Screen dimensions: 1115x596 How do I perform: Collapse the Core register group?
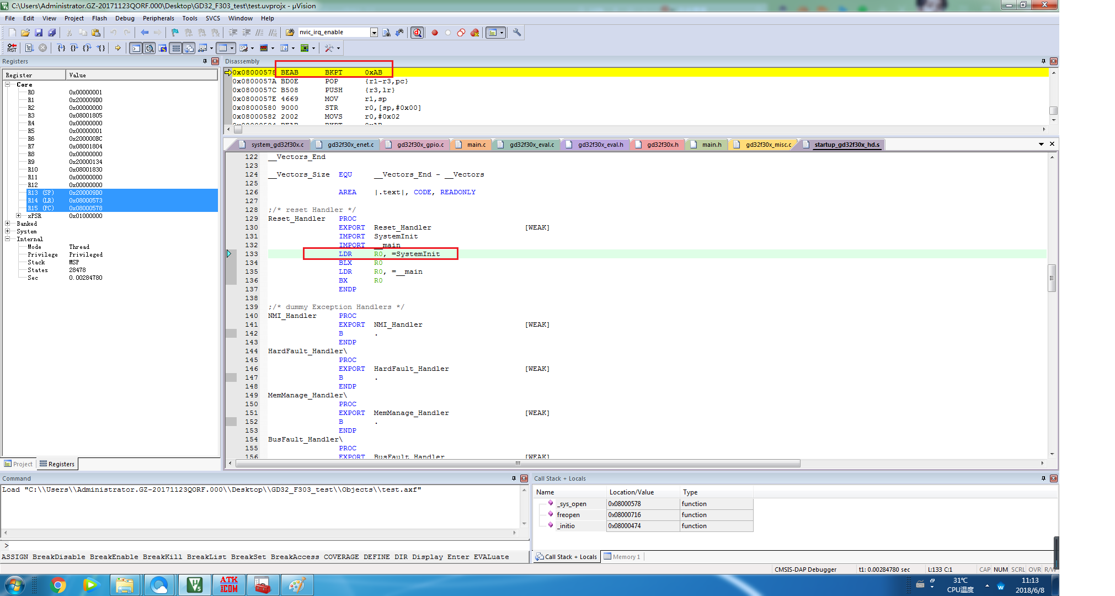8,84
